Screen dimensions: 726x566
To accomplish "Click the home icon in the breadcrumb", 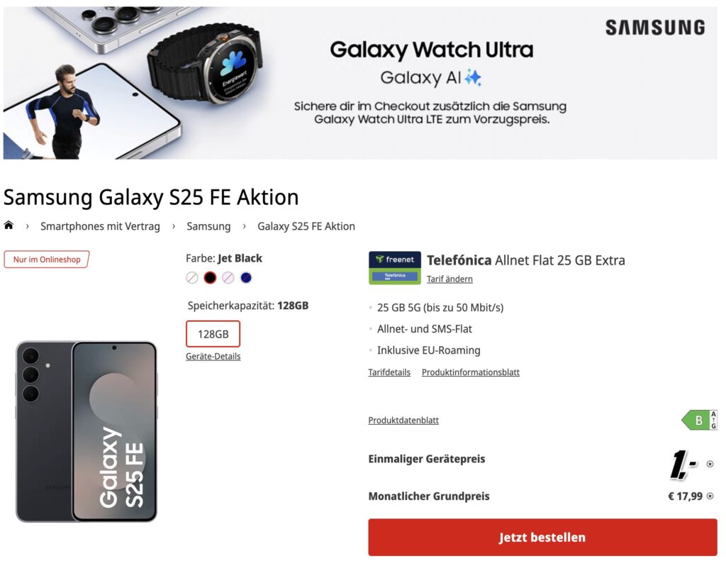I will [x=9, y=226].
